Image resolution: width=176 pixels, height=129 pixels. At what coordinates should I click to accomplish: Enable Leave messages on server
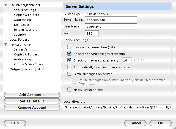(69, 74)
